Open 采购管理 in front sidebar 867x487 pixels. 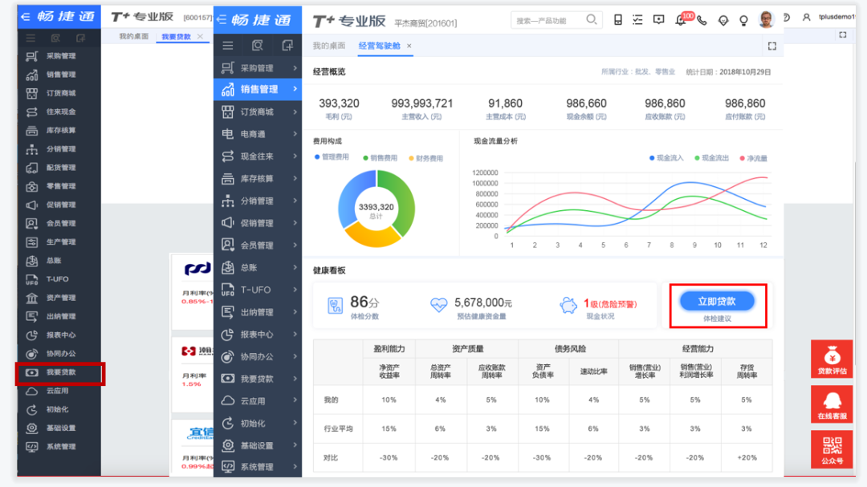tap(258, 68)
